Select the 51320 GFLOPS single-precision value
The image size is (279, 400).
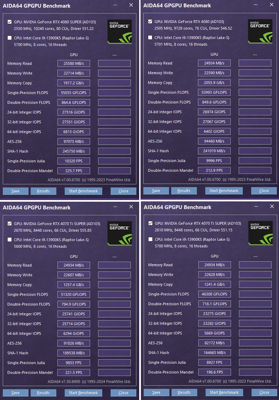pyautogui.click(x=74, y=294)
